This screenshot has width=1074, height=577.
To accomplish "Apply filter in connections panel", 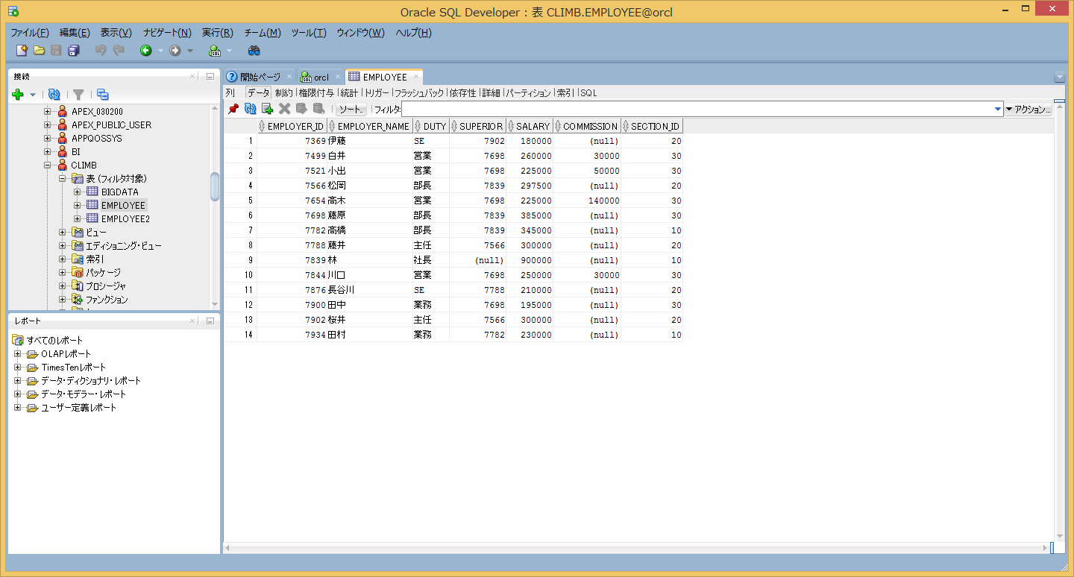I will point(78,95).
